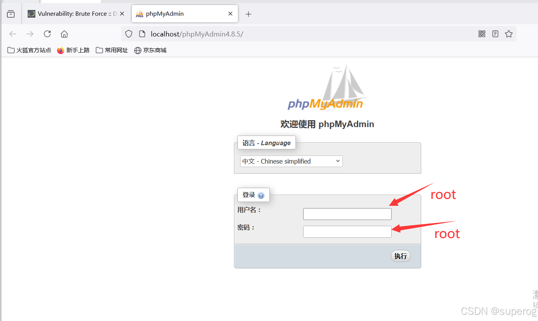Click the 用户名 username input field
538x321 pixels.
347,214
